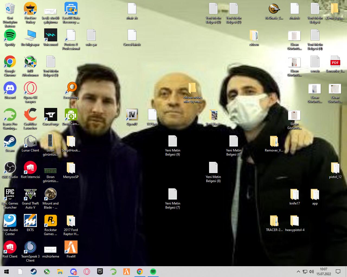Select the 1774.rpf file
Screen dimensions: 347x277
(152, 117)
